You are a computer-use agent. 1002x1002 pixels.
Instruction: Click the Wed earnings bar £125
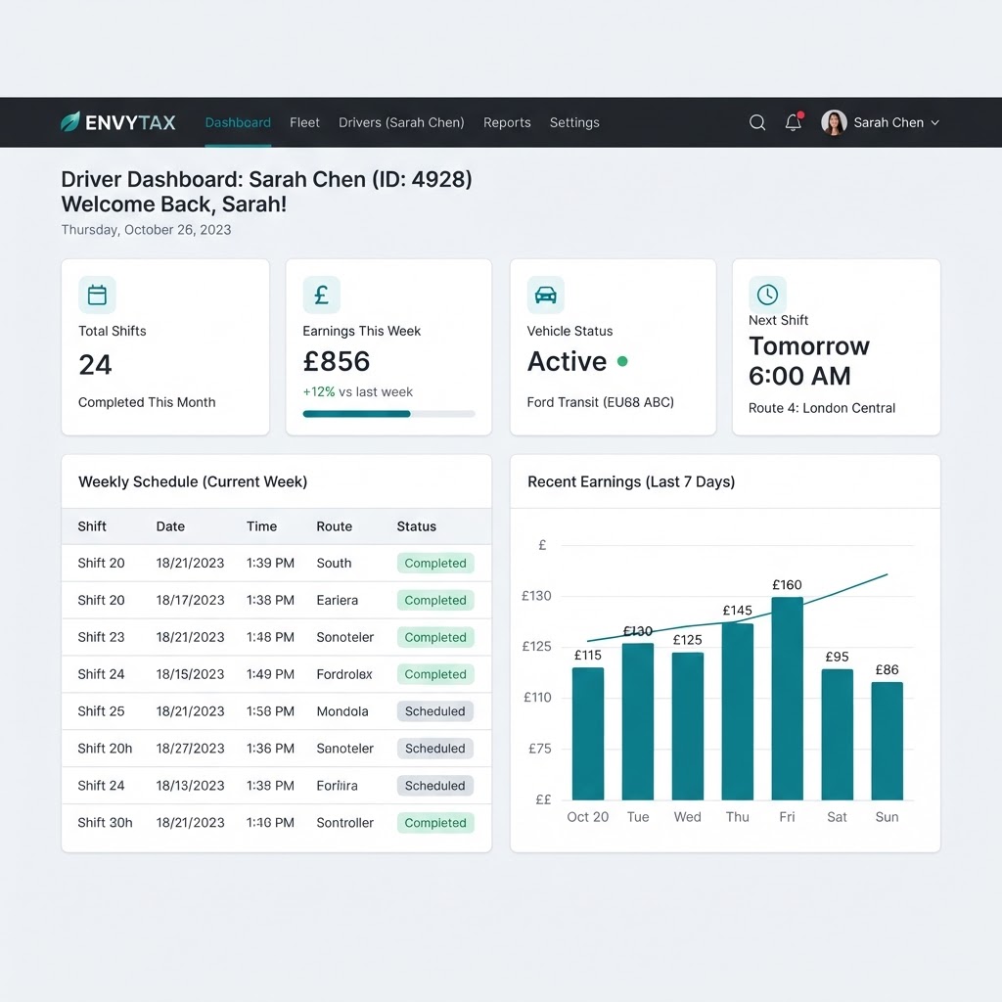point(688,726)
